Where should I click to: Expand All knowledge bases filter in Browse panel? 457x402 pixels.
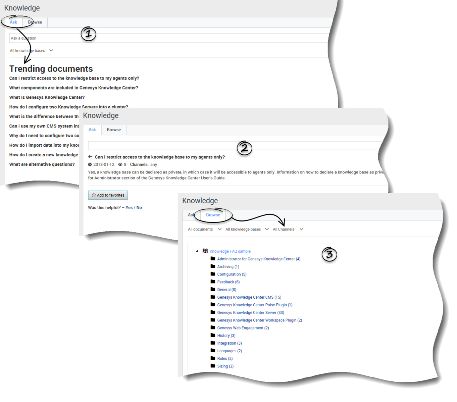247,229
